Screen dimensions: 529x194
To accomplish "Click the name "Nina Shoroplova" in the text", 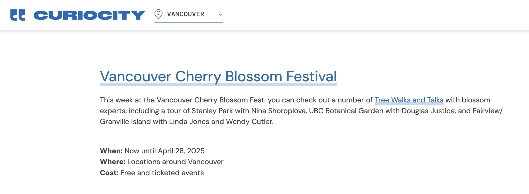I will (x=279, y=111).
